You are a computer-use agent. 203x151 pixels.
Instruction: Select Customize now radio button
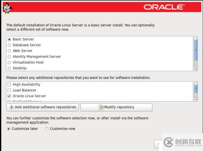47,129
